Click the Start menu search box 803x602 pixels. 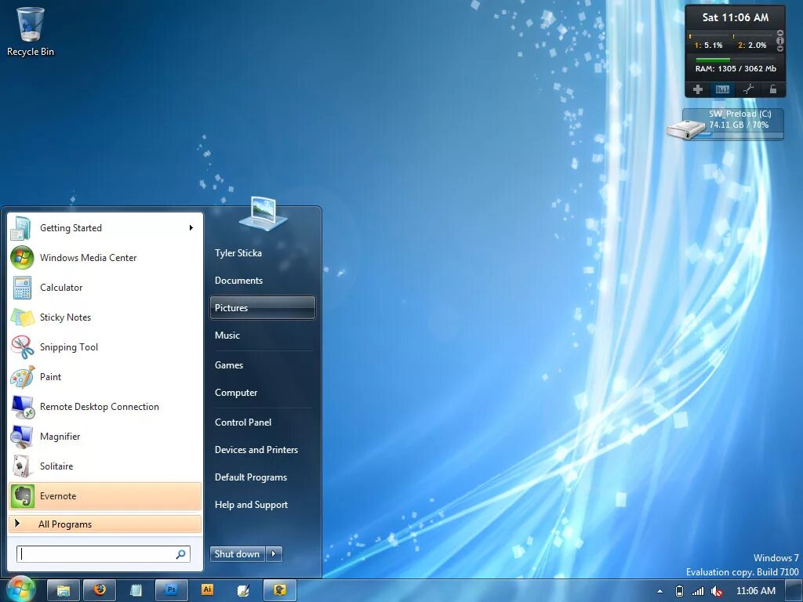click(104, 554)
